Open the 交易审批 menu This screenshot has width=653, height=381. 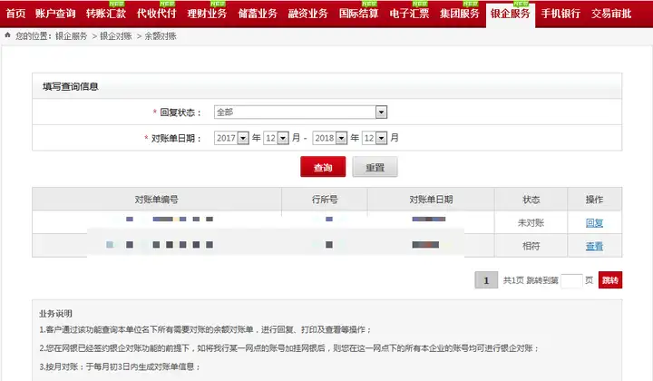tap(611, 14)
